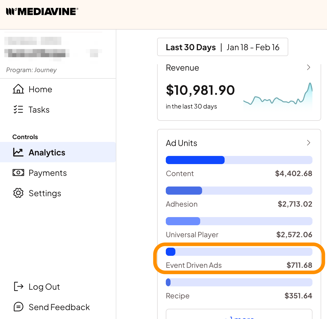This screenshot has width=327, height=319.
Task: Open the Tasks menu item
Action: (39, 110)
